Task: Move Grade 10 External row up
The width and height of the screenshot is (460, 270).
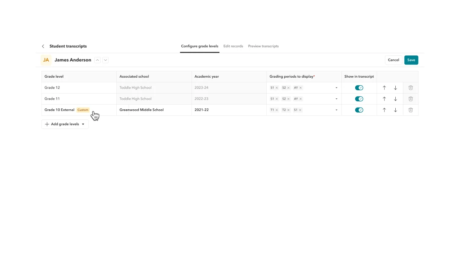Action: point(384,110)
